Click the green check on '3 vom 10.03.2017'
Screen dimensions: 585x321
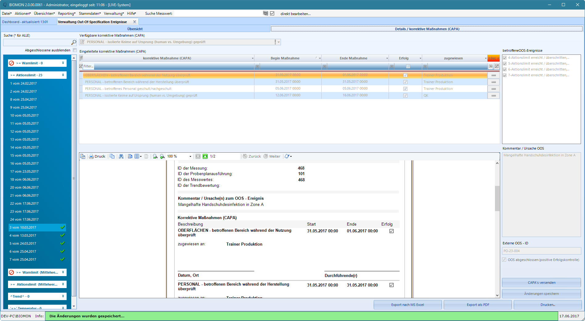[63, 227]
